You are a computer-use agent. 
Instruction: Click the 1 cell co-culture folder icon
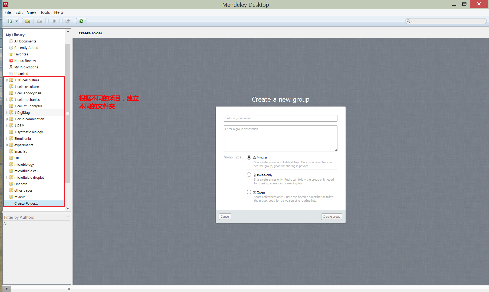pyautogui.click(x=11, y=87)
